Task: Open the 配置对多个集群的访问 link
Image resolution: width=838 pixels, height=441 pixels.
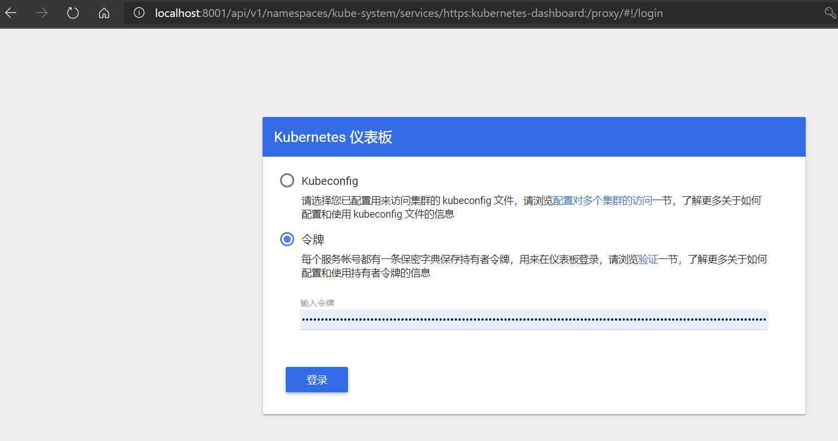Action: [x=603, y=201]
